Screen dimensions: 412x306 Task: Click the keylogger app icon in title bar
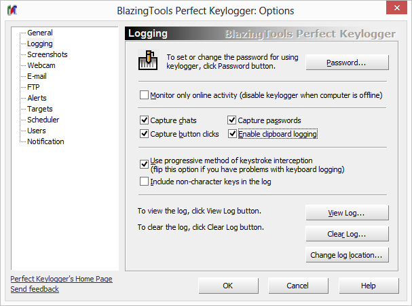[x=12, y=12]
